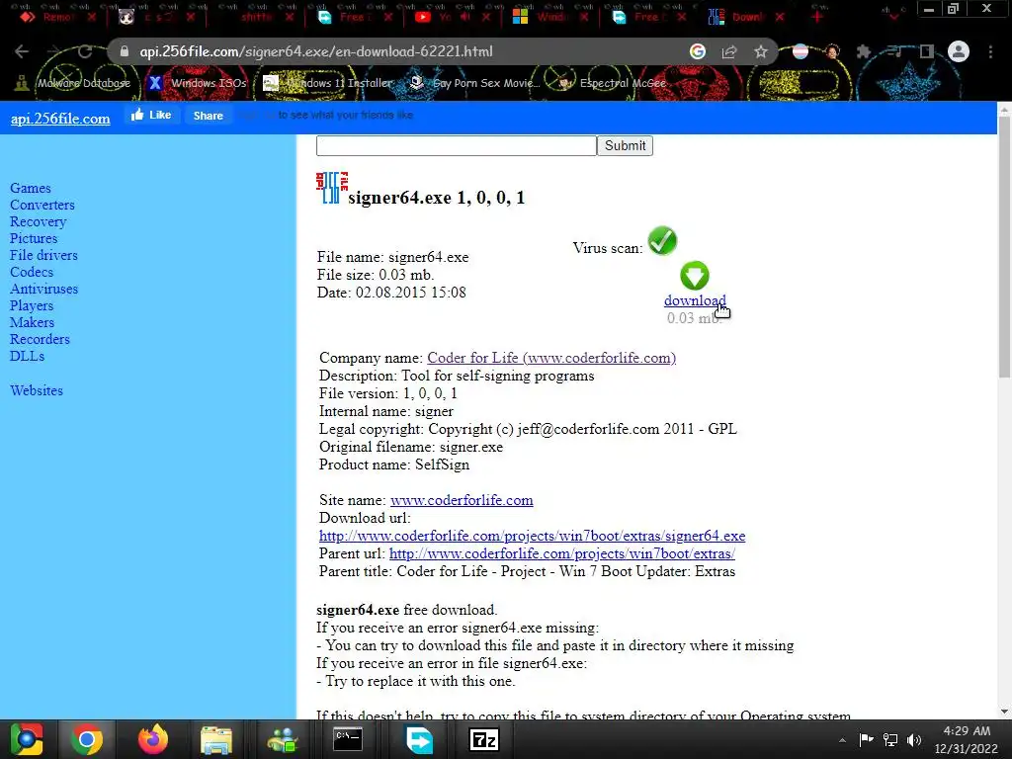This screenshot has height=759, width=1012.
Task: Open the Websites sidebar link
Action: point(37,390)
